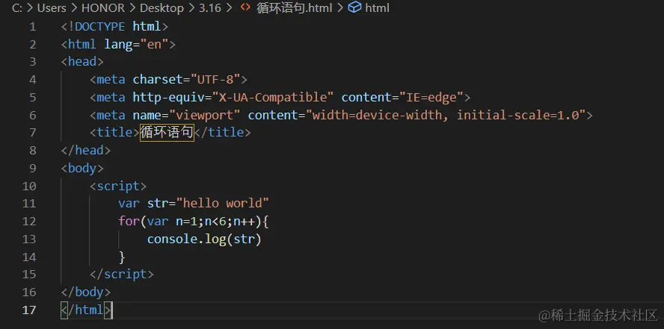The height and width of the screenshot is (329, 664).
Task: Click the closing brace on line 14
Action: [122, 257]
